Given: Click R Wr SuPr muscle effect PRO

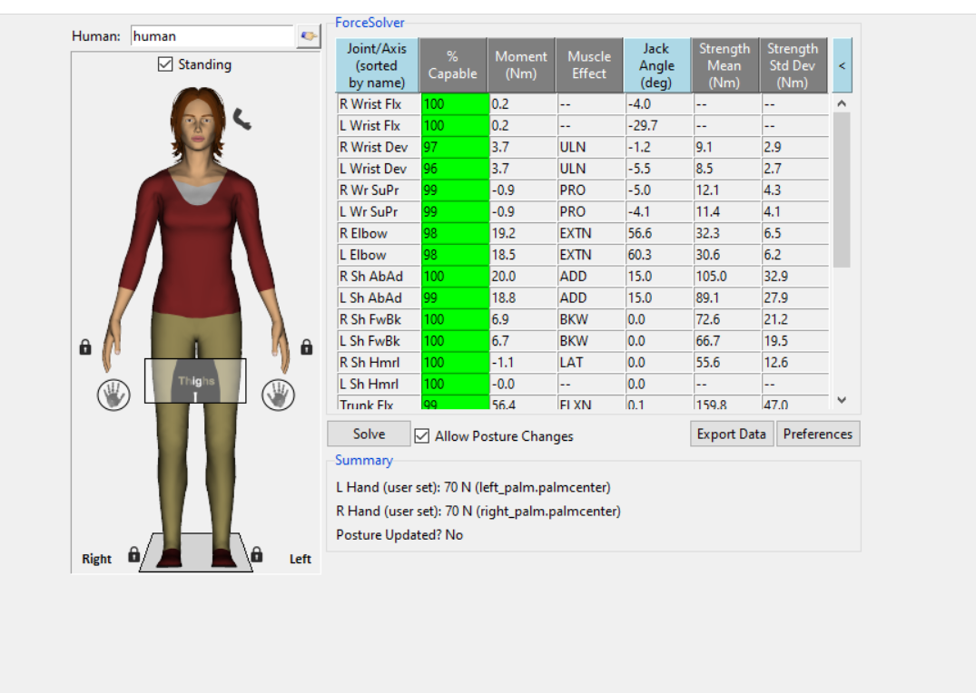Looking at the screenshot, I should (x=591, y=190).
